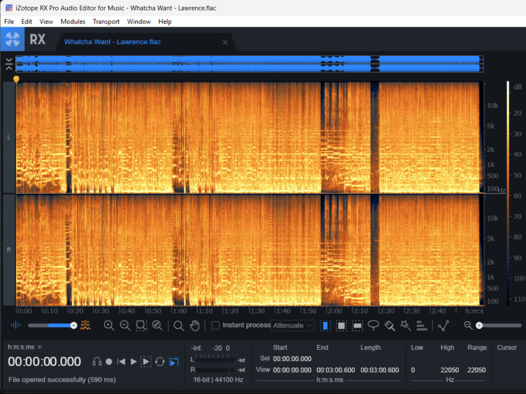Click the Low frequency value 0

click(x=413, y=370)
